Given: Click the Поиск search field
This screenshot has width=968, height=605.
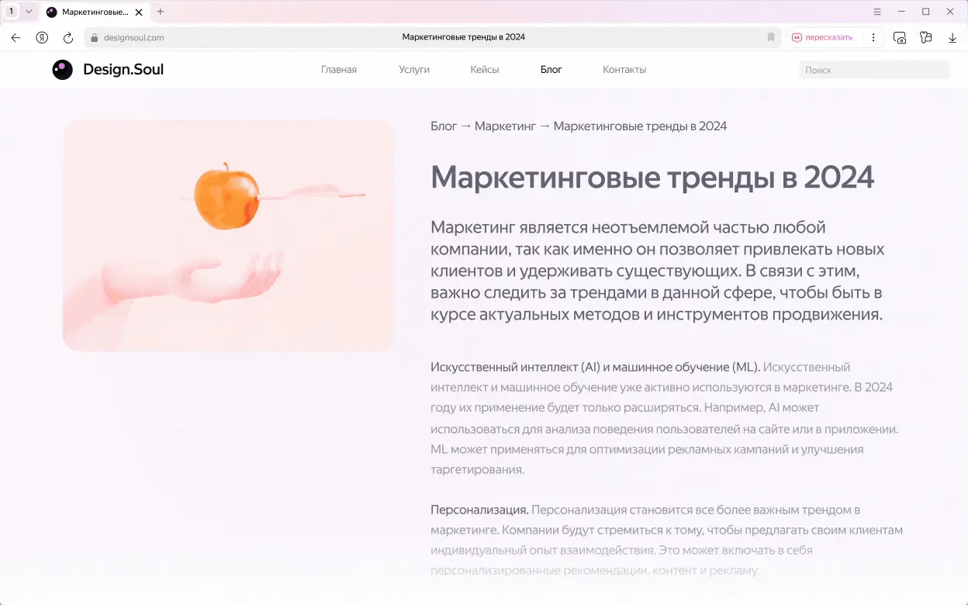Looking at the screenshot, I should [874, 69].
